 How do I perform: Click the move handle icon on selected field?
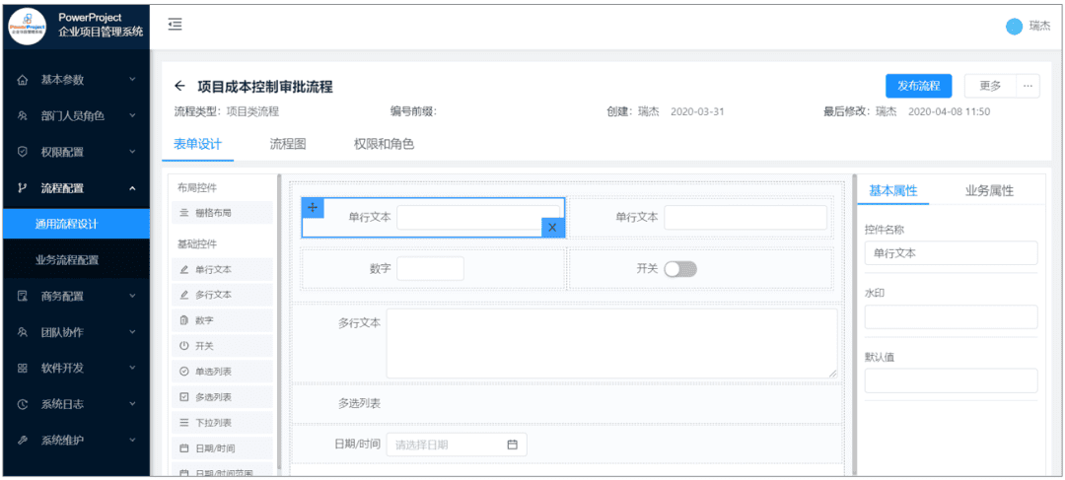coord(313,208)
